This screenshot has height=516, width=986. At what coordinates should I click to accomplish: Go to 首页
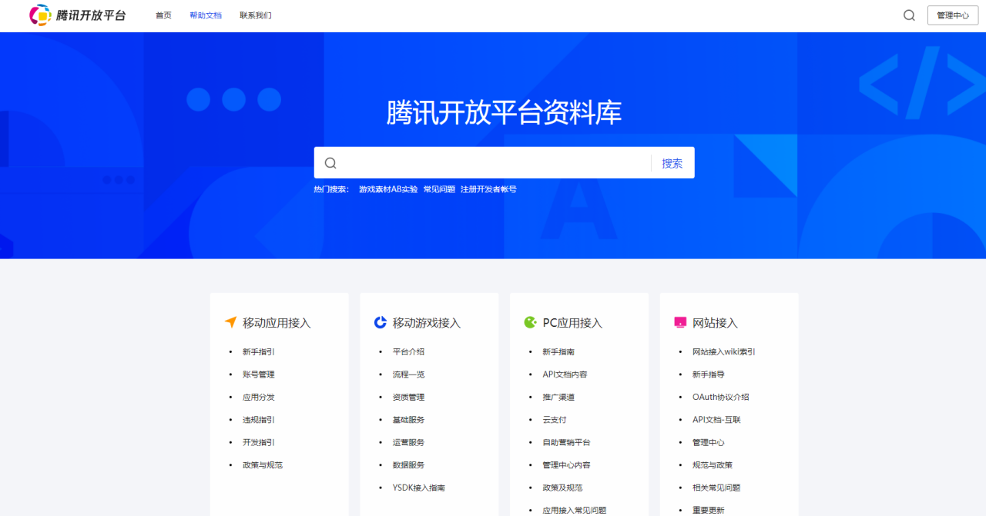pyautogui.click(x=163, y=15)
